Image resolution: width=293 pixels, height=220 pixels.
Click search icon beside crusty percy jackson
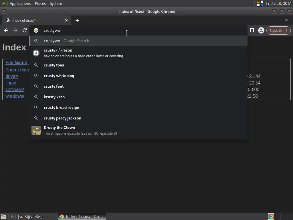36,118
